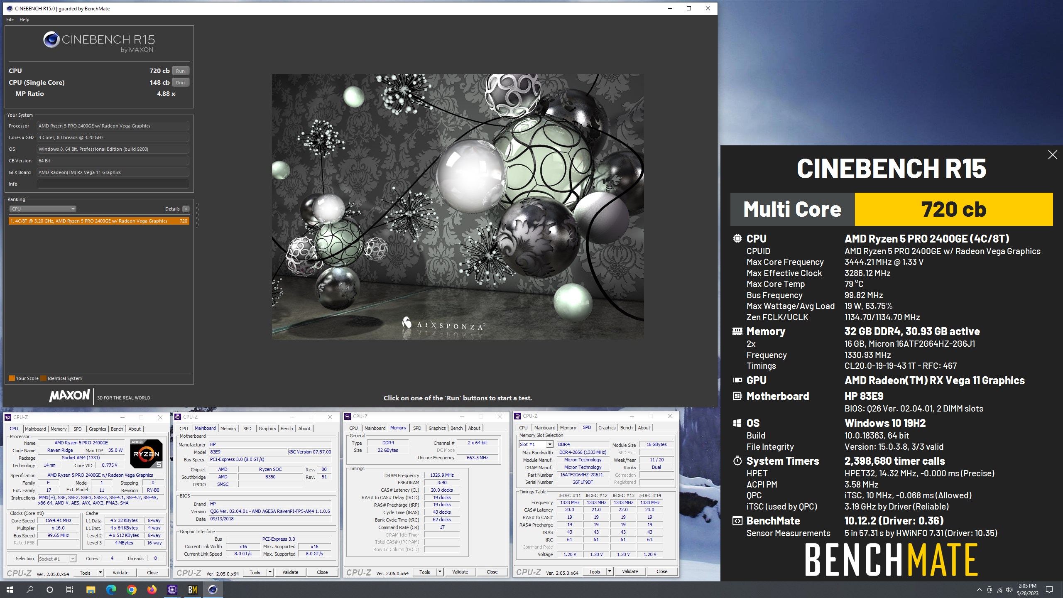
Task: Open the notification center icon
Action: point(1049,590)
